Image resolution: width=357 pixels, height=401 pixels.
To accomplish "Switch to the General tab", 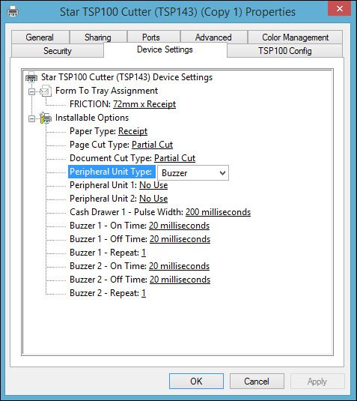I will tap(40, 37).
